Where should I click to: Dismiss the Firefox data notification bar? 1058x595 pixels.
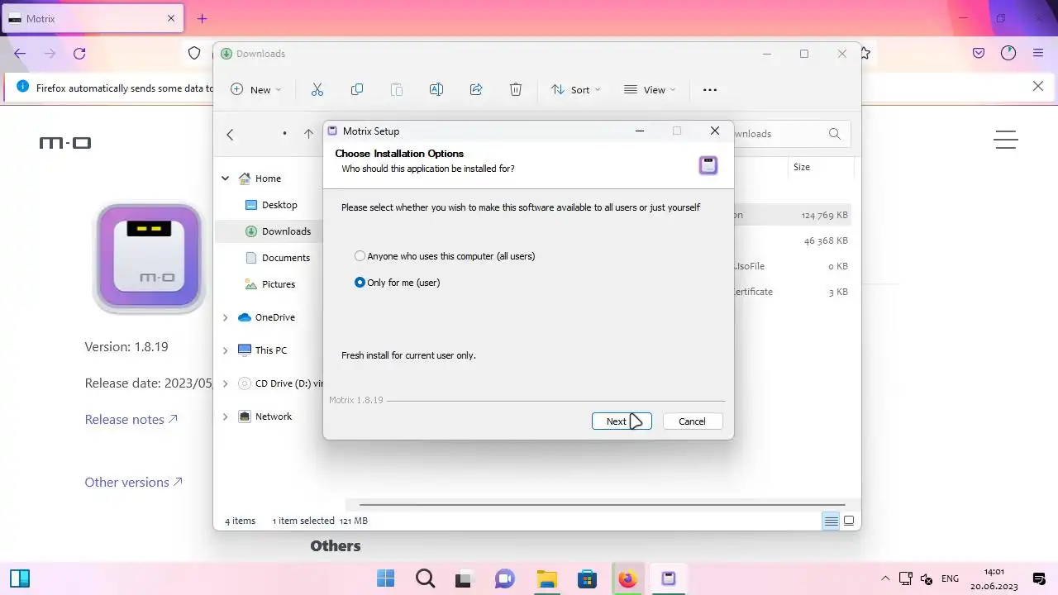(1038, 86)
